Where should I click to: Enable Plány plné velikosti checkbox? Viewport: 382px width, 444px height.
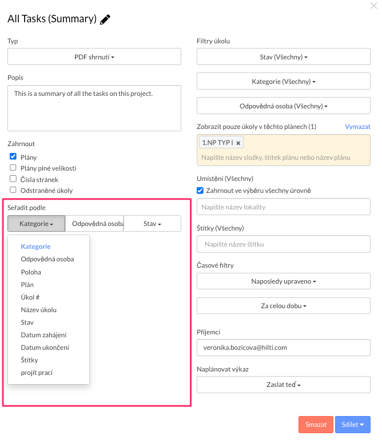[13, 168]
